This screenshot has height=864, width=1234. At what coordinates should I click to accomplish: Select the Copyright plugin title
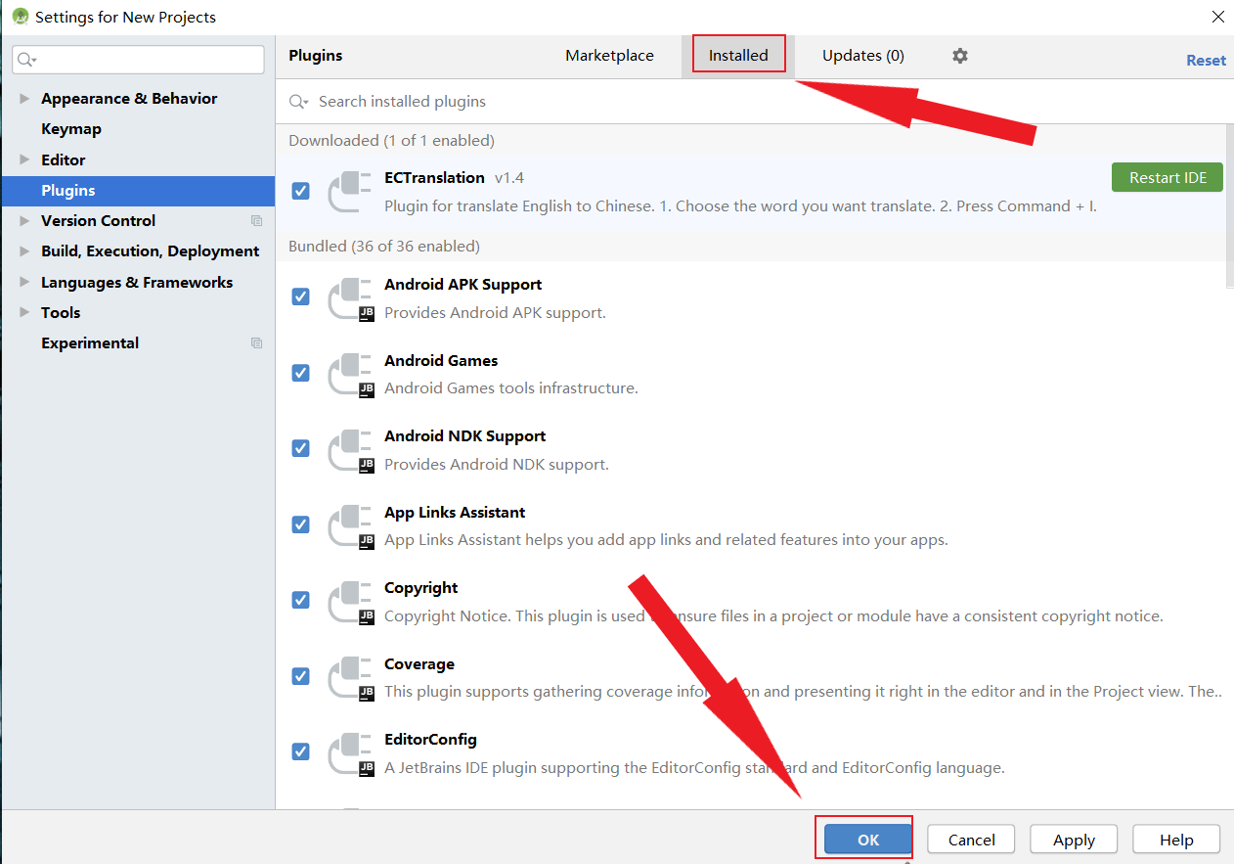pyautogui.click(x=420, y=588)
